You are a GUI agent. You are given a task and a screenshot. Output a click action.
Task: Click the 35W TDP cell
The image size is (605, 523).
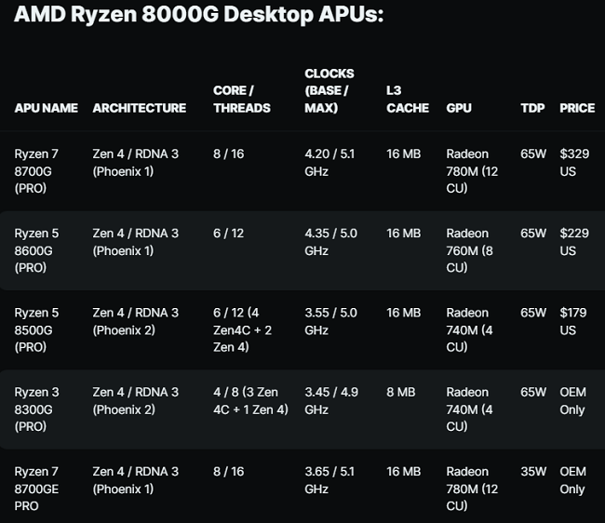533,472
